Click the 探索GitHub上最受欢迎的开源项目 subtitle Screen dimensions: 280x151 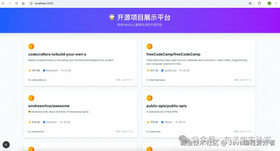pyautogui.click(x=140, y=25)
